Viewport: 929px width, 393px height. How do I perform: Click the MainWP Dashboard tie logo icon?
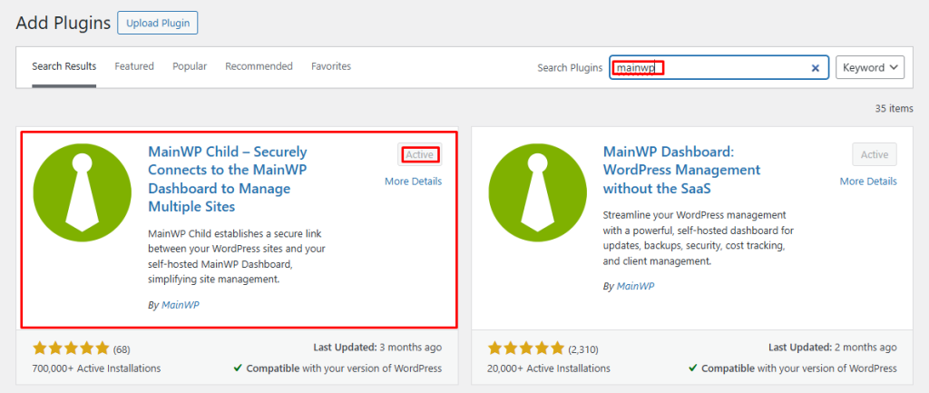tap(538, 191)
